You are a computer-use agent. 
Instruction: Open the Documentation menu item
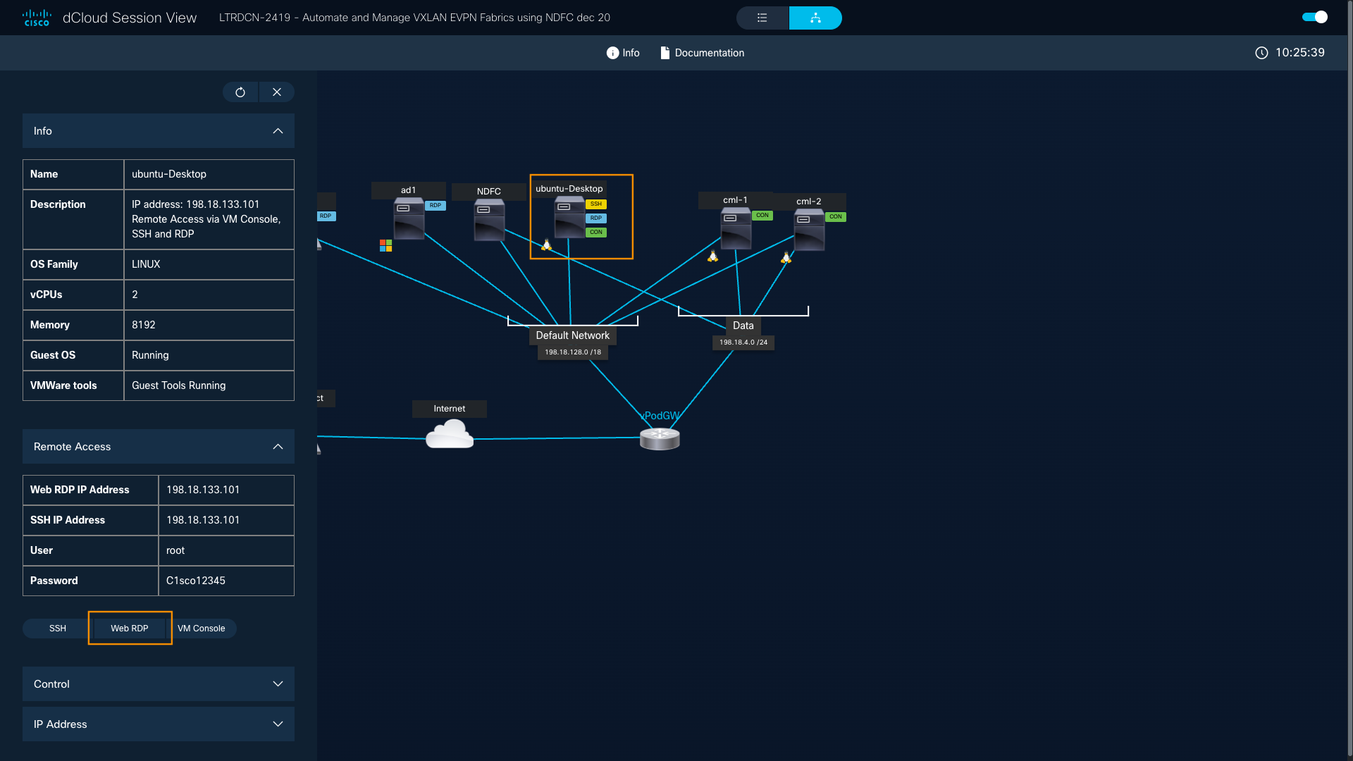point(702,53)
